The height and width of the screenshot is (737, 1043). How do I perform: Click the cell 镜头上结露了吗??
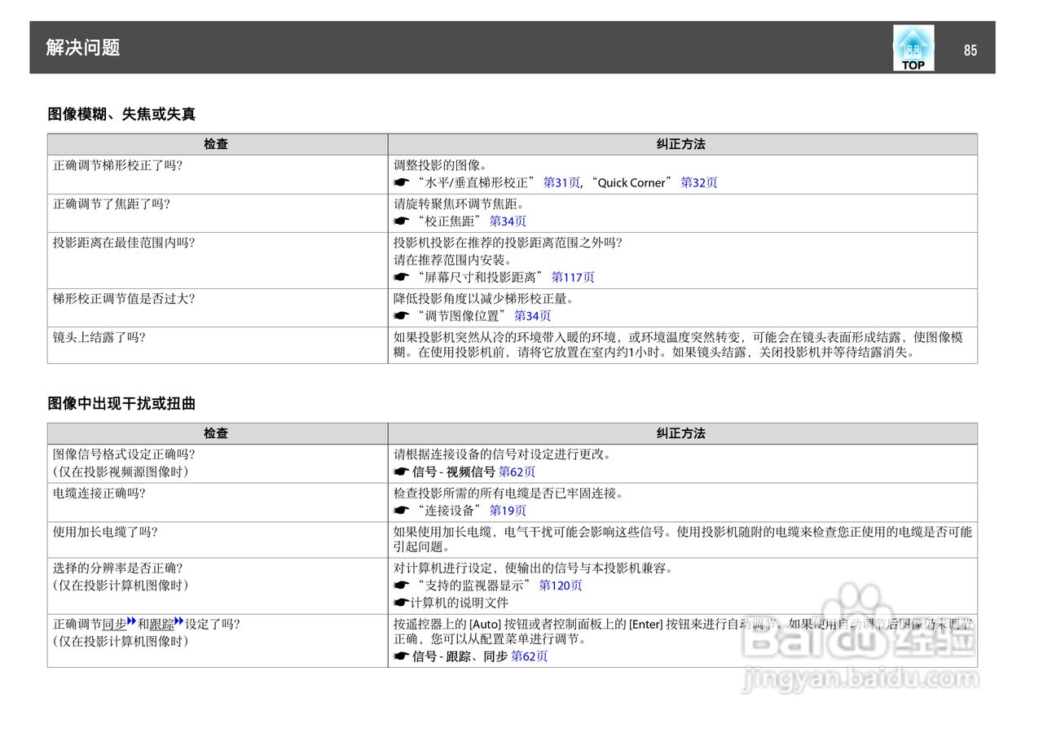click(x=217, y=345)
